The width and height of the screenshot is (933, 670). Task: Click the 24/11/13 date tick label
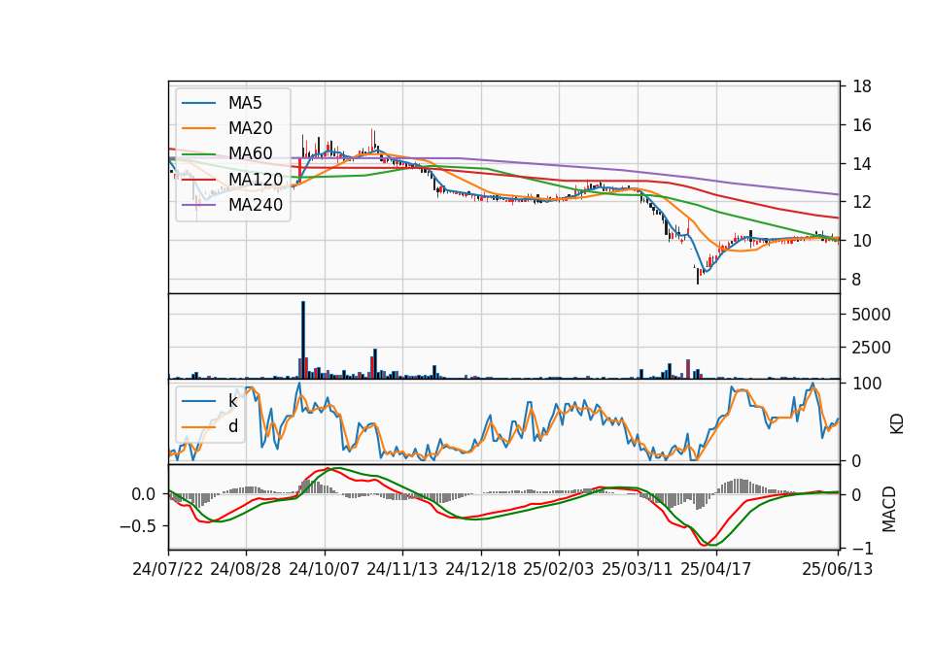point(402,569)
